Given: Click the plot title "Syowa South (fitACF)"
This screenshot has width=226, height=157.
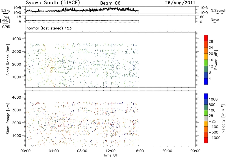Looking at the screenshot, I should click(53, 3).
